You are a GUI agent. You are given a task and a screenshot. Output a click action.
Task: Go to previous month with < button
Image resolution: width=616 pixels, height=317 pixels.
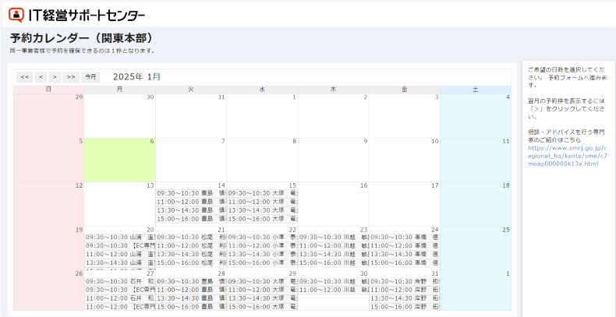point(41,77)
